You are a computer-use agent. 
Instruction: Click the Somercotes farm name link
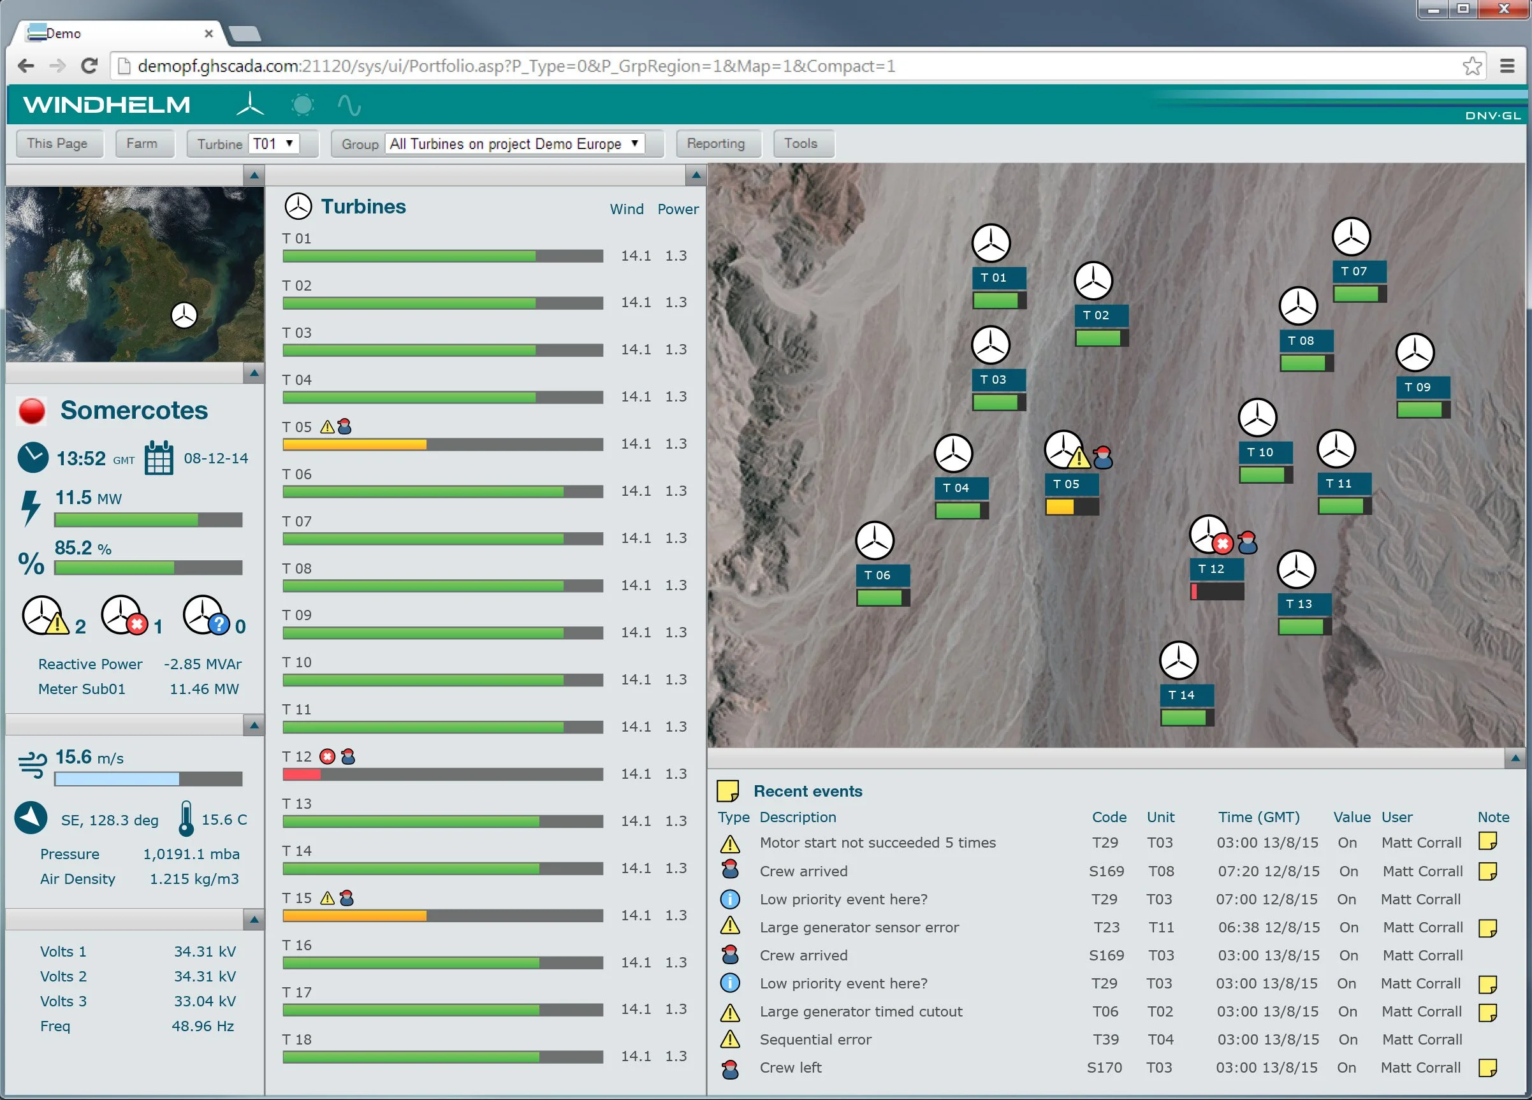[134, 410]
